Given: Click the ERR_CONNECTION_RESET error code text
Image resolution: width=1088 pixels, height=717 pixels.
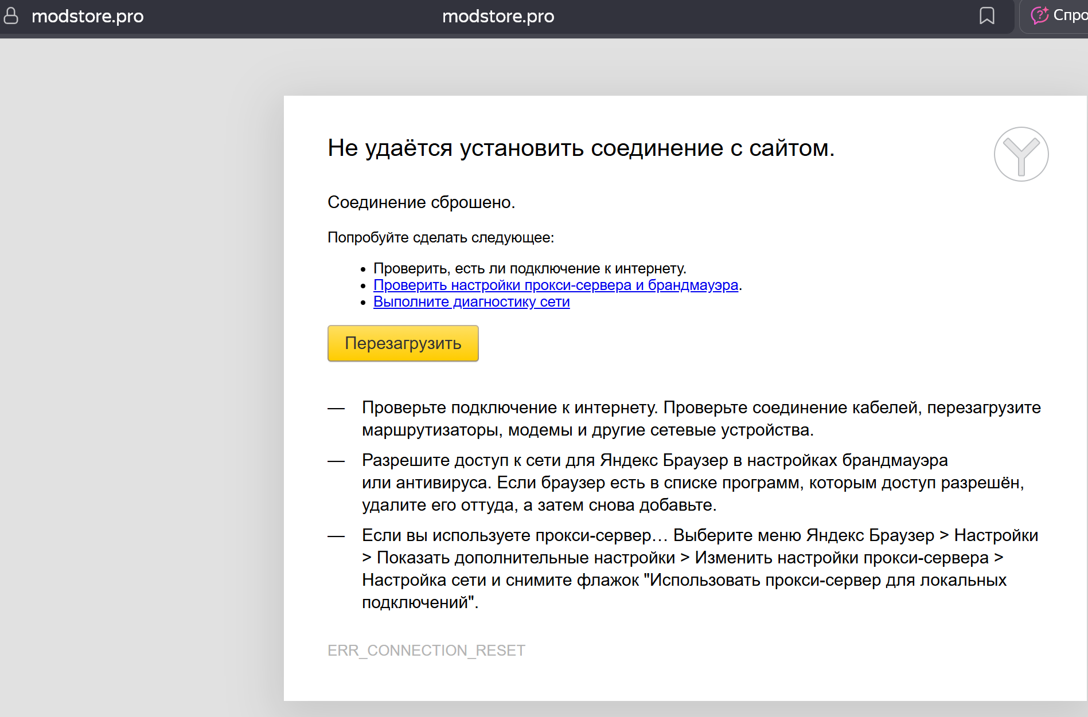Looking at the screenshot, I should click(426, 651).
